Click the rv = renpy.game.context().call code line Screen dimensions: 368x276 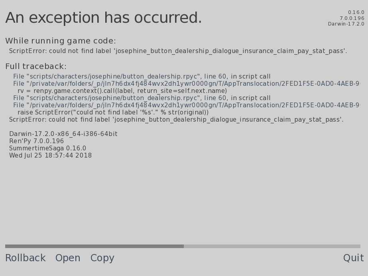122,91
